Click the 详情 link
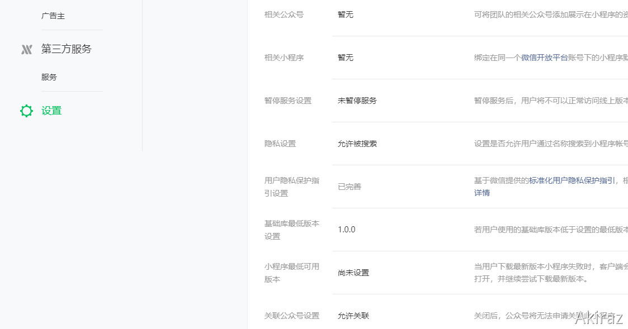The image size is (628, 329). tap(481, 193)
